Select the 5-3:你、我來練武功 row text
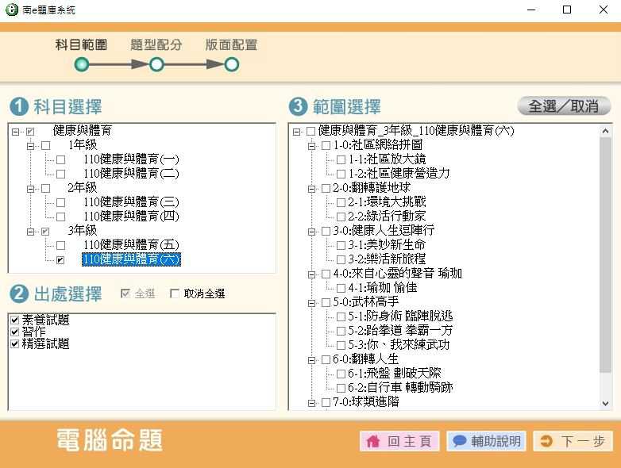This screenshot has width=621, height=468. [399, 345]
